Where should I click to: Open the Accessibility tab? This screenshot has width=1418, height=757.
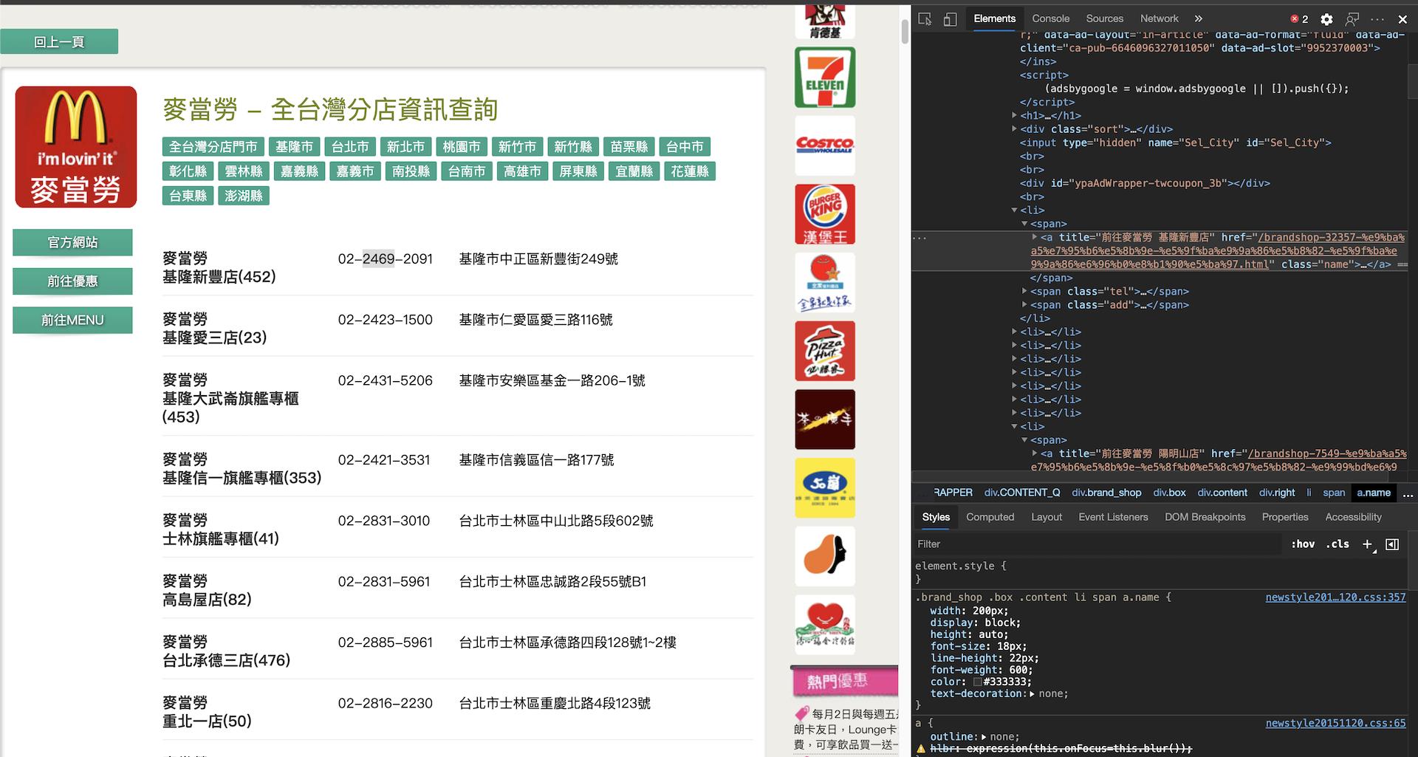point(1353,517)
